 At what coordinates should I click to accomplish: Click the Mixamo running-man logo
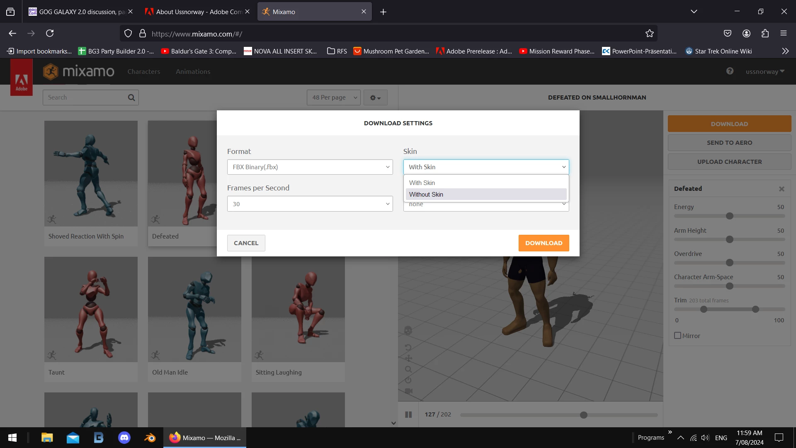click(x=51, y=71)
